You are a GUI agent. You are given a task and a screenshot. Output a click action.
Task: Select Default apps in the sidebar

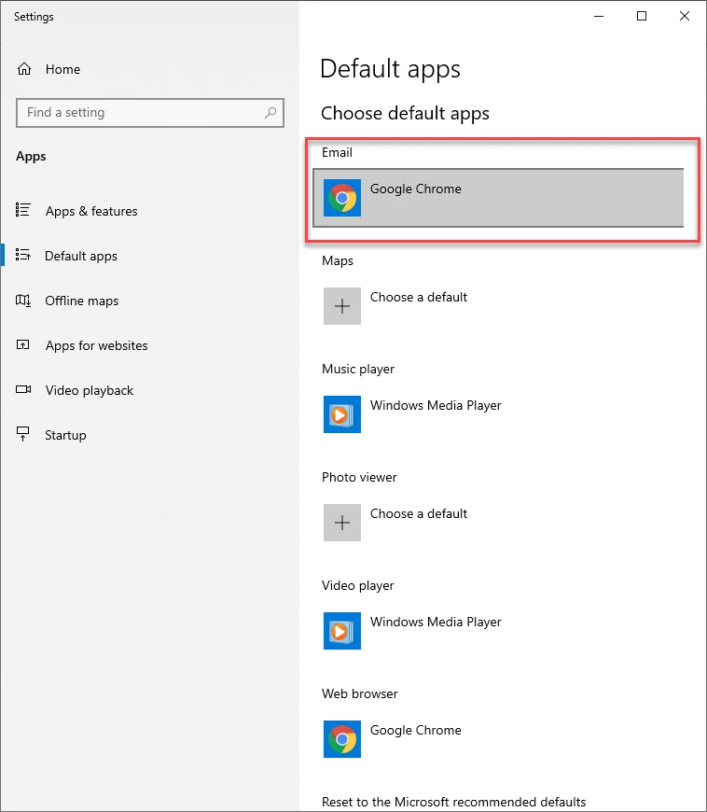(x=150, y=256)
